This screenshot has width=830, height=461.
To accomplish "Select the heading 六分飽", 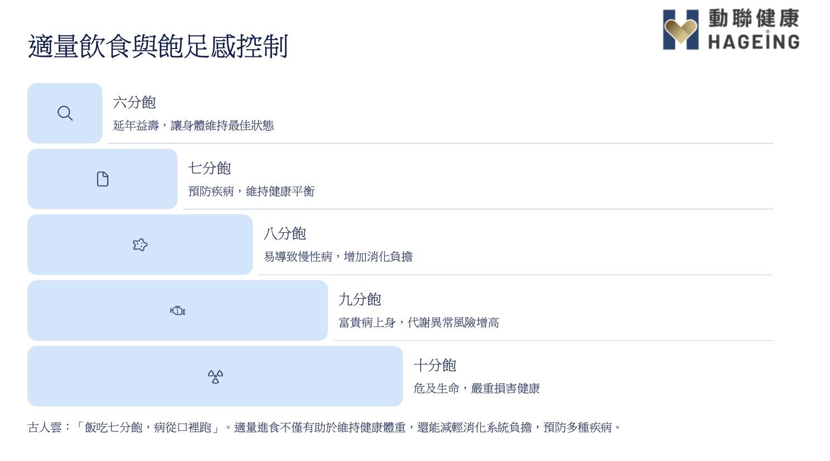I will tap(135, 103).
